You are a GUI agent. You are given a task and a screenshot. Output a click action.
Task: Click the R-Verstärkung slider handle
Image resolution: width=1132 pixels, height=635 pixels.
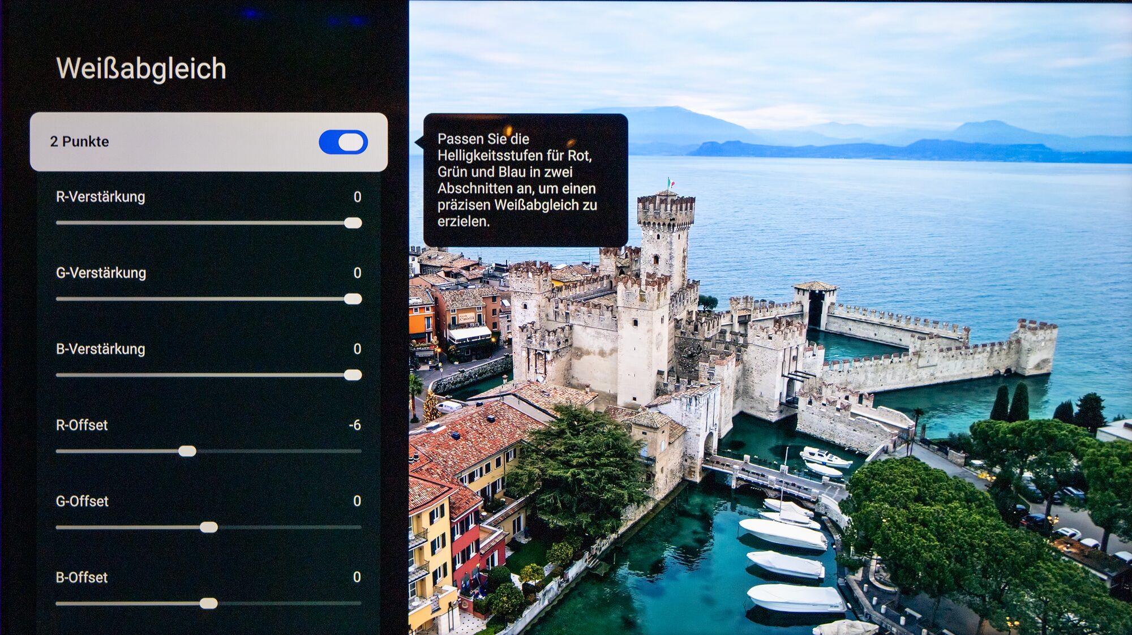point(353,223)
